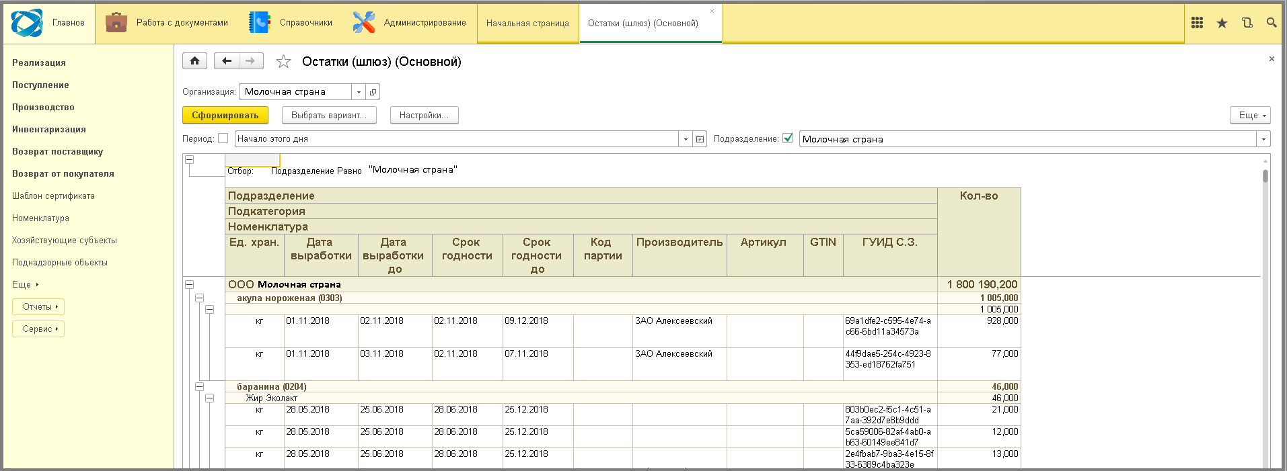The width and height of the screenshot is (1287, 471).
Task: Navigate back with left arrow
Action: [227, 61]
